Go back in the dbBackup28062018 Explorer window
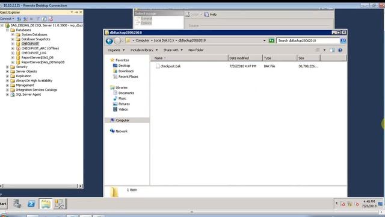Image resolution: width=385 pixels, height=217 pixels. (109, 40)
